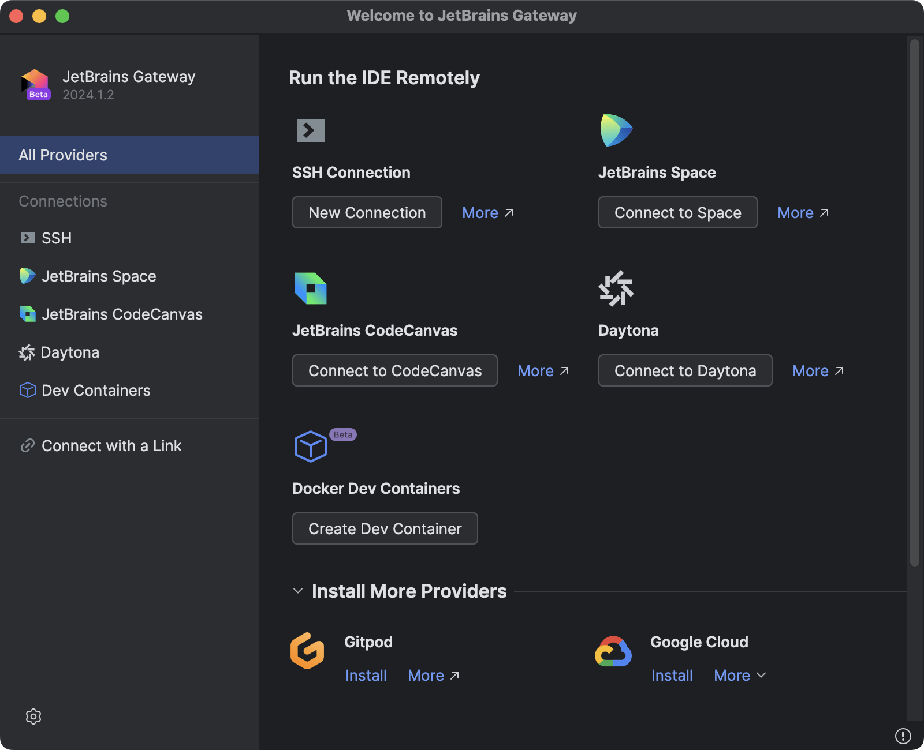Open the More link for JetBrains Space
Image resolution: width=924 pixels, height=750 pixels.
[803, 213]
